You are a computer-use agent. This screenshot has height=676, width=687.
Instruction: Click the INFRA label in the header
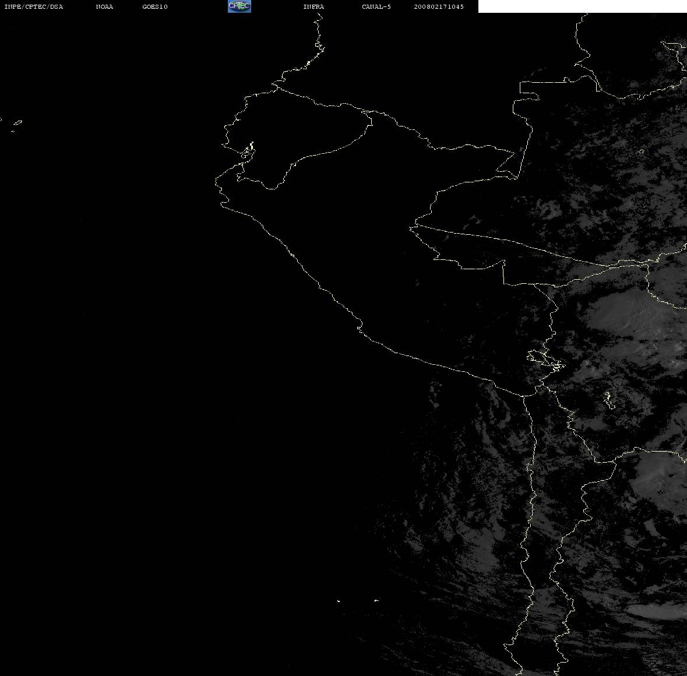coord(313,6)
